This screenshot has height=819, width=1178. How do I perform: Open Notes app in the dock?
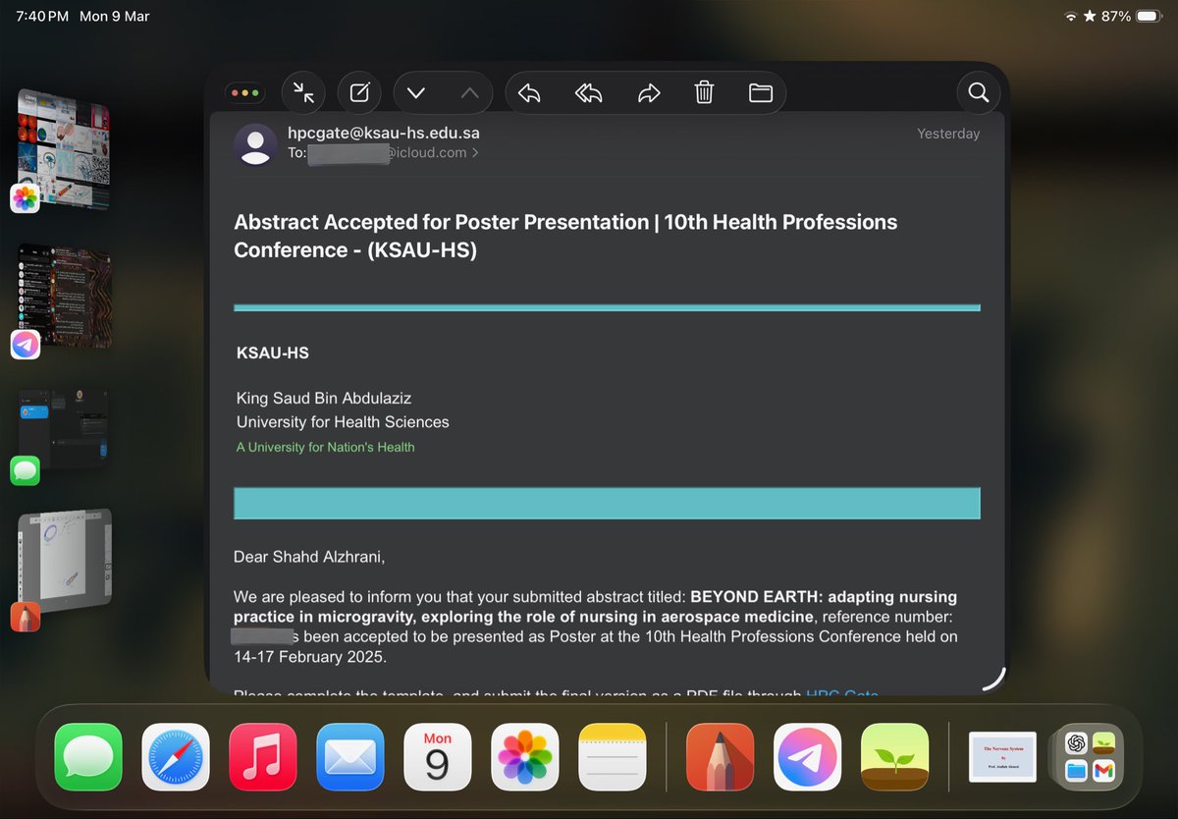(x=613, y=757)
